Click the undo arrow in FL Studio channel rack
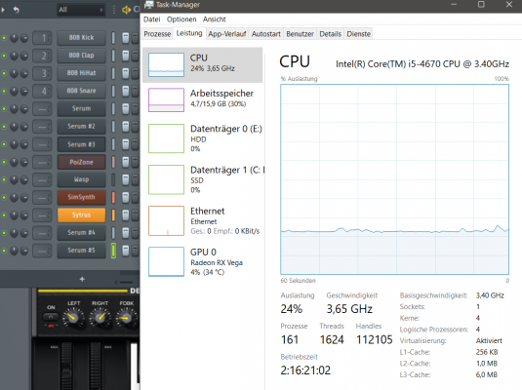 coord(16,10)
